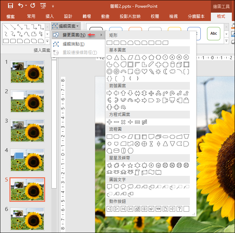The height and width of the screenshot is (233, 235).
Task: Select the 5-point star shape
Action: pyautogui.click(x=130, y=165)
